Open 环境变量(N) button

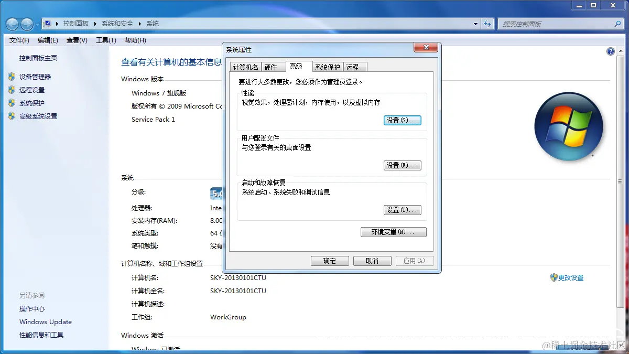(394, 232)
